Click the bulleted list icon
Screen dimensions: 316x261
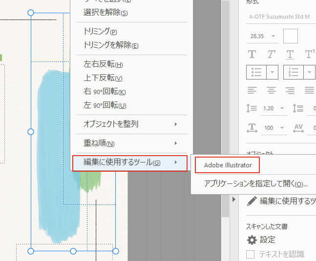click(x=256, y=72)
